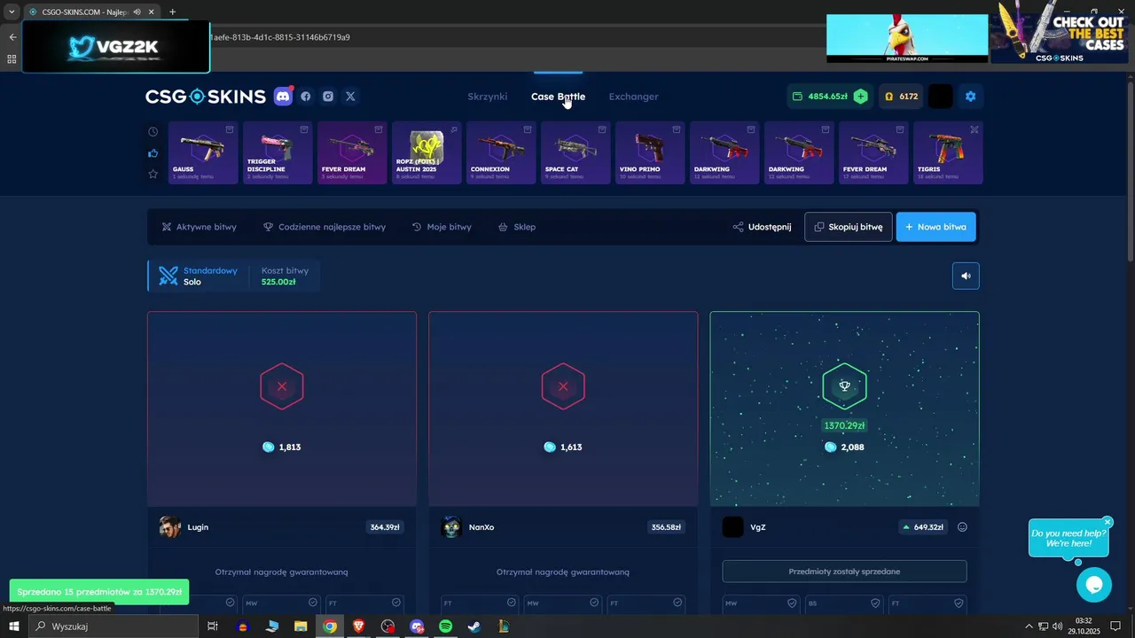
Task: Open the Instagram link icon
Action: 328,97
